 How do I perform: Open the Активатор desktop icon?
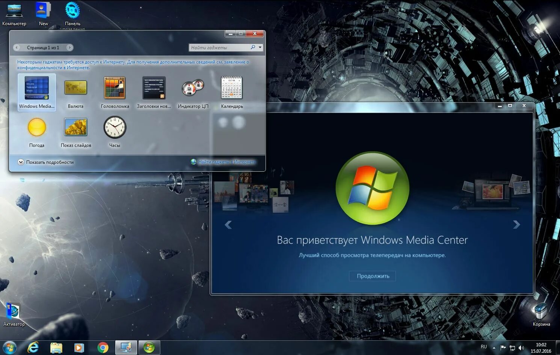[x=14, y=314]
